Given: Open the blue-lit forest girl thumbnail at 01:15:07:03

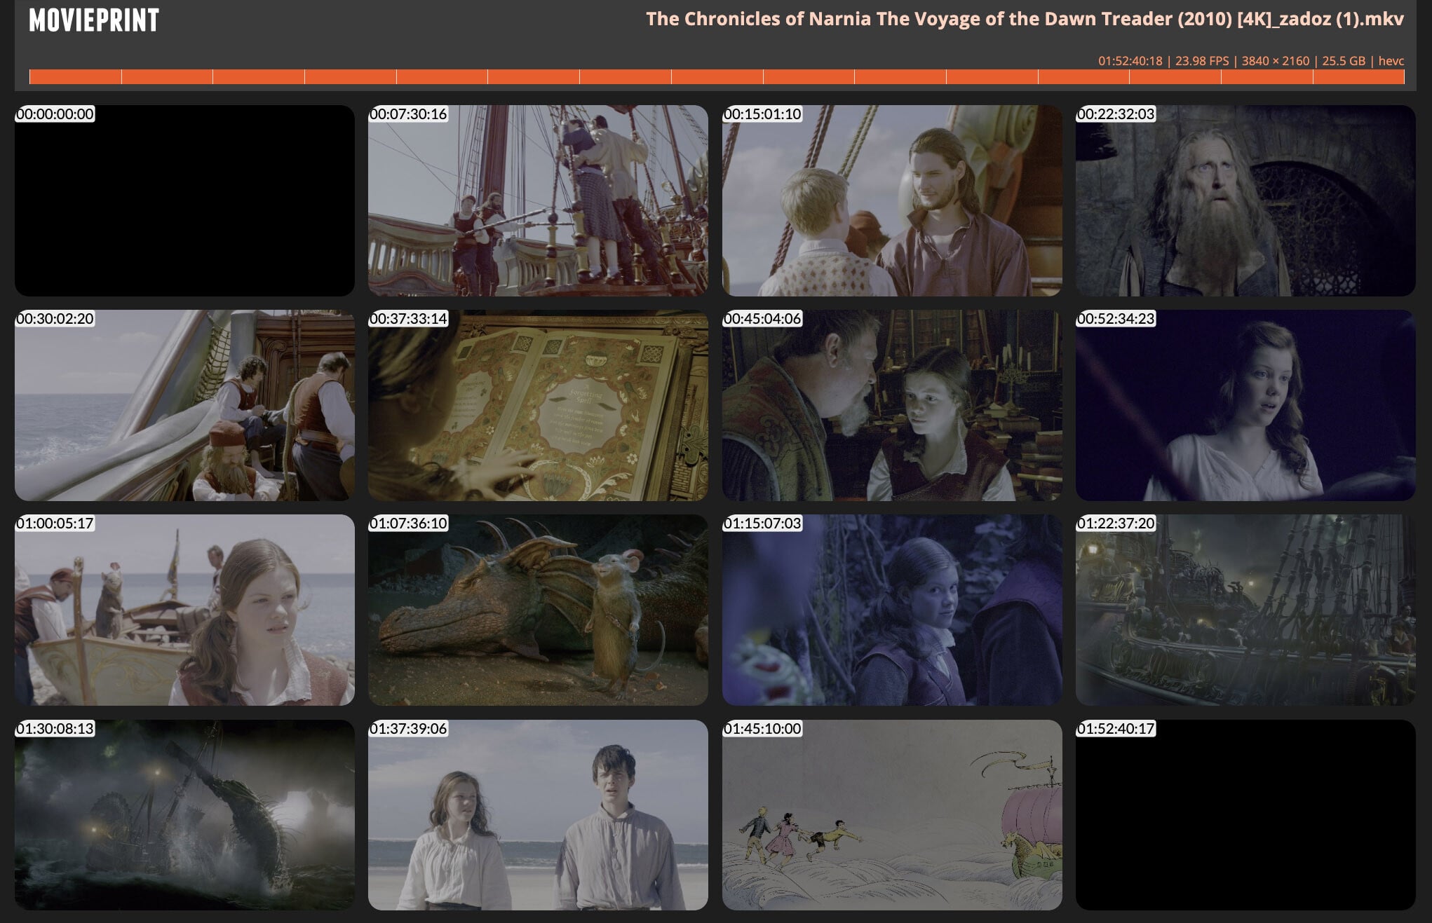Looking at the screenshot, I should point(892,610).
